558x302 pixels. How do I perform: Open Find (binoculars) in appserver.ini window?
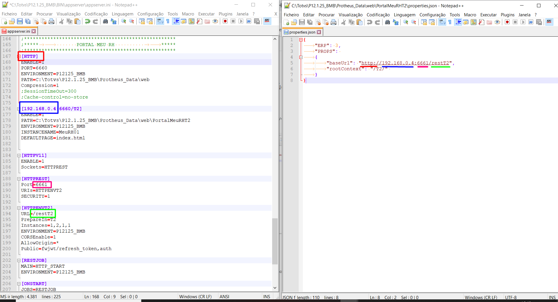click(105, 21)
